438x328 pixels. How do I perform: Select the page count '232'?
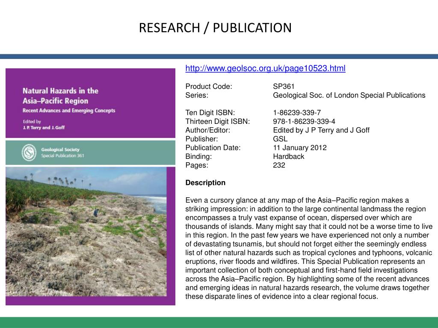pyautogui.click(x=279, y=165)
